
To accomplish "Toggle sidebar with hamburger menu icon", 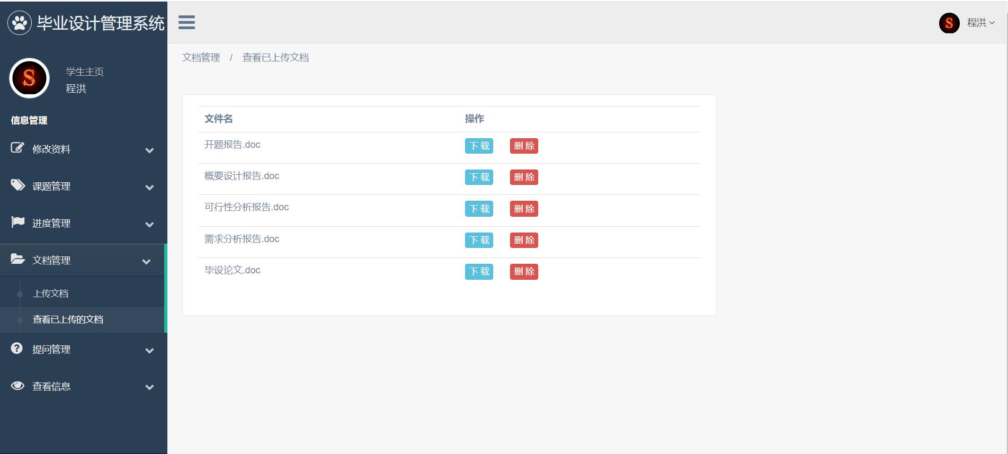I will click(x=186, y=22).
